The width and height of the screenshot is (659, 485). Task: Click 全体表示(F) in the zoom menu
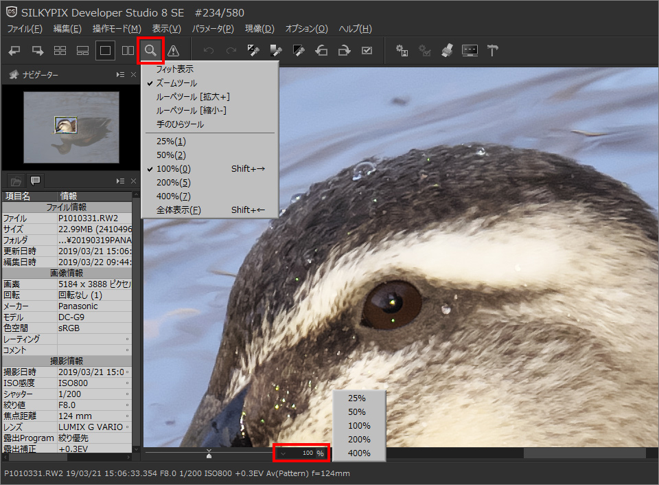pyautogui.click(x=178, y=210)
